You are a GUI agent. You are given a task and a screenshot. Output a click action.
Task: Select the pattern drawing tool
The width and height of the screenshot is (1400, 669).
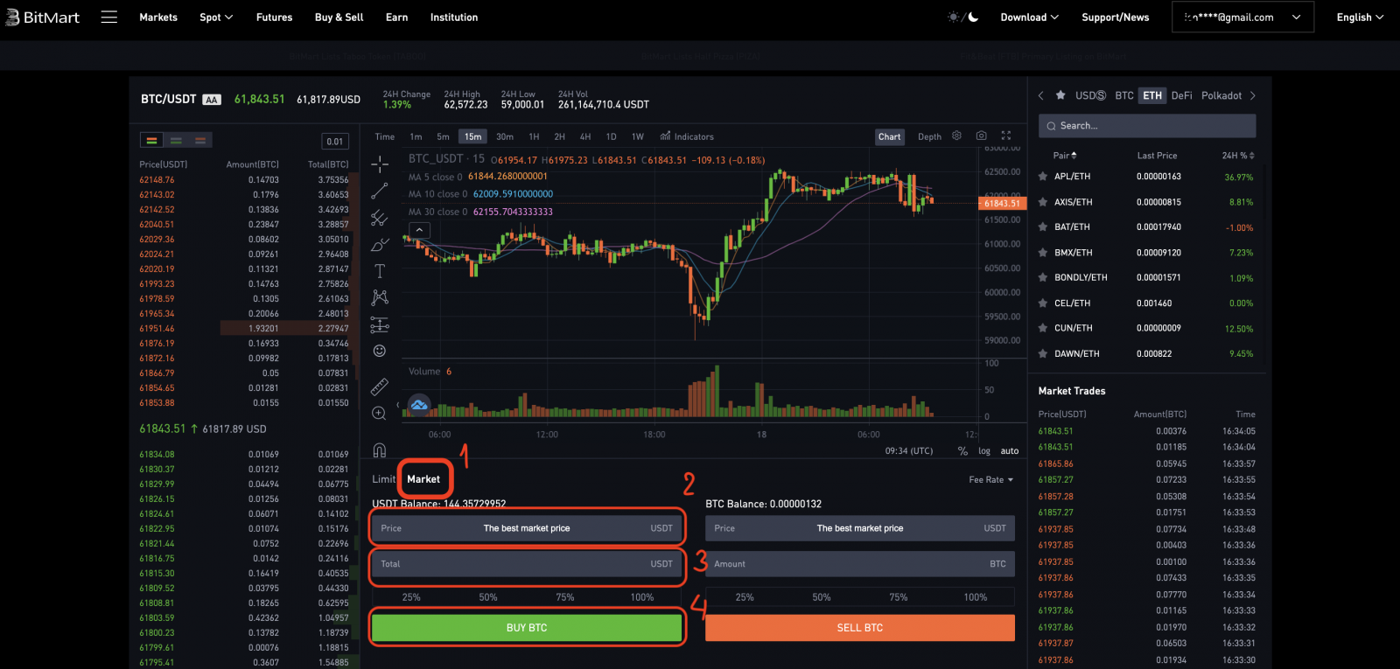pyautogui.click(x=380, y=297)
